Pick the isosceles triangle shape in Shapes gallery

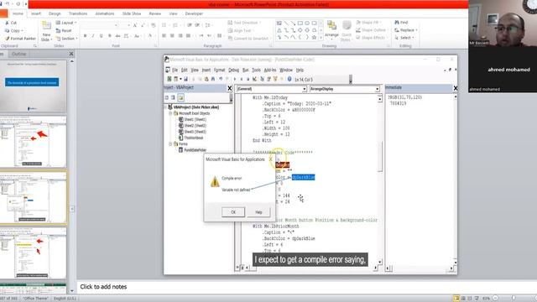279,30
